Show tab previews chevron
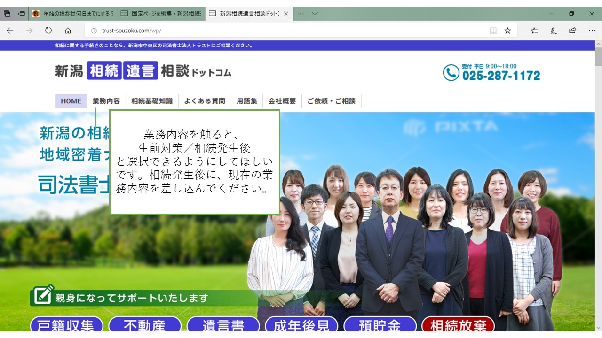 (x=315, y=14)
